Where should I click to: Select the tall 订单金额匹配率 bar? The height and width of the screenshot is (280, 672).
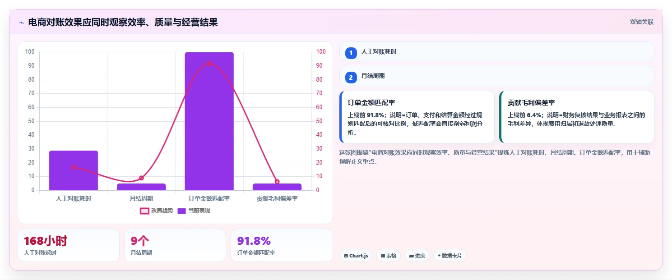(209, 121)
